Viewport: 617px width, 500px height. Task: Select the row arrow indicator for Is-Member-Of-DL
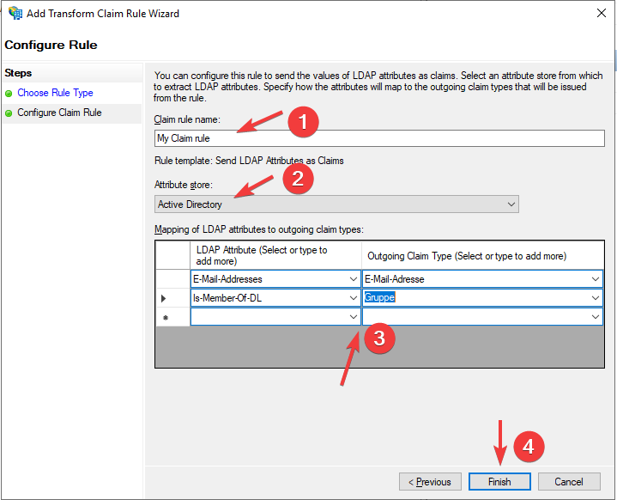(x=165, y=297)
